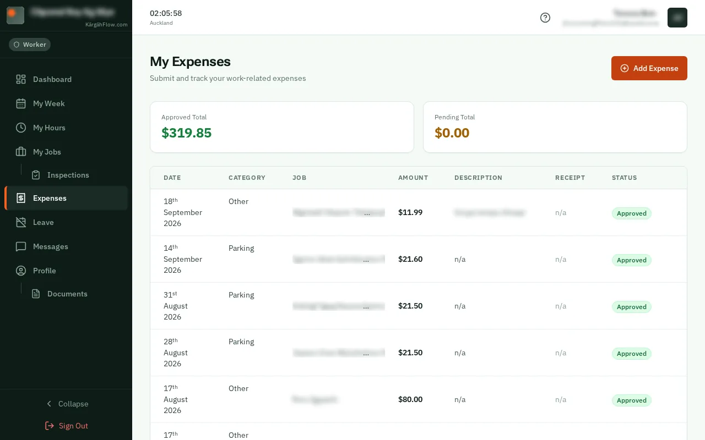
Task: Click the company logo in sidebar
Action: [15, 15]
